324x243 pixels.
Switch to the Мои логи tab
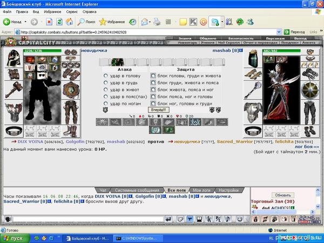coord(201,190)
